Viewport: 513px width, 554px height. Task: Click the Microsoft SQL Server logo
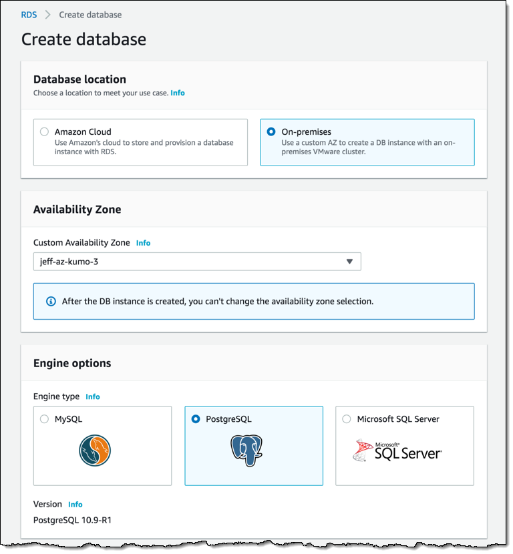point(397,452)
